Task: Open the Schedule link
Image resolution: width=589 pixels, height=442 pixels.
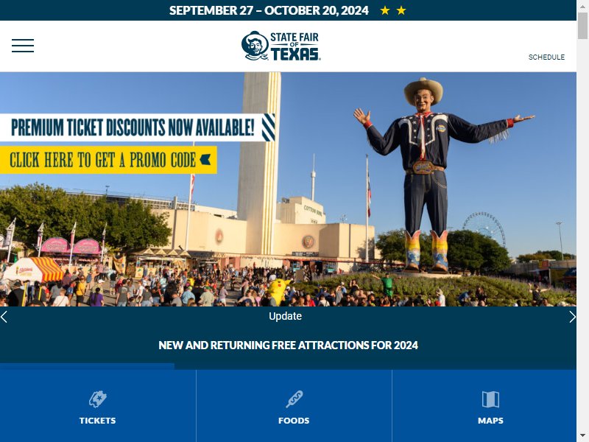Action: [546, 57]
